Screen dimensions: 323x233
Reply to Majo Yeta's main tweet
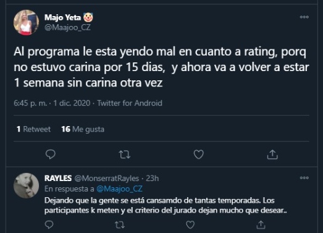click(x=51, y=155)
